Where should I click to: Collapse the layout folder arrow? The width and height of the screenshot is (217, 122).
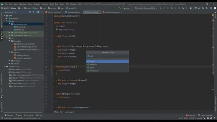click(x=9, y=52)
